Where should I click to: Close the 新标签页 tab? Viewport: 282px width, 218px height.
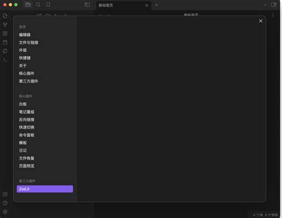(147, 5)
